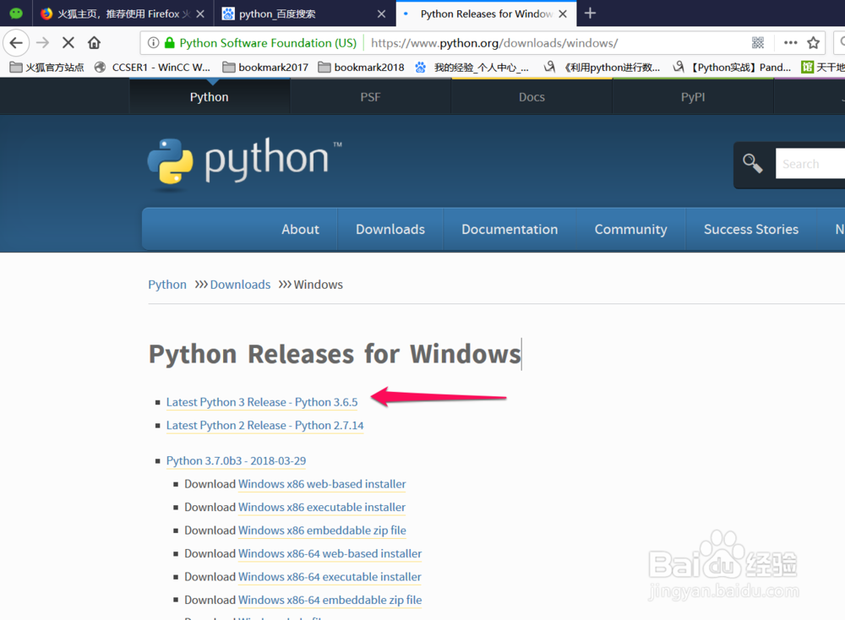Open the Documentation navigation menu
Screen dimensions: 845x620
[509, 229]
